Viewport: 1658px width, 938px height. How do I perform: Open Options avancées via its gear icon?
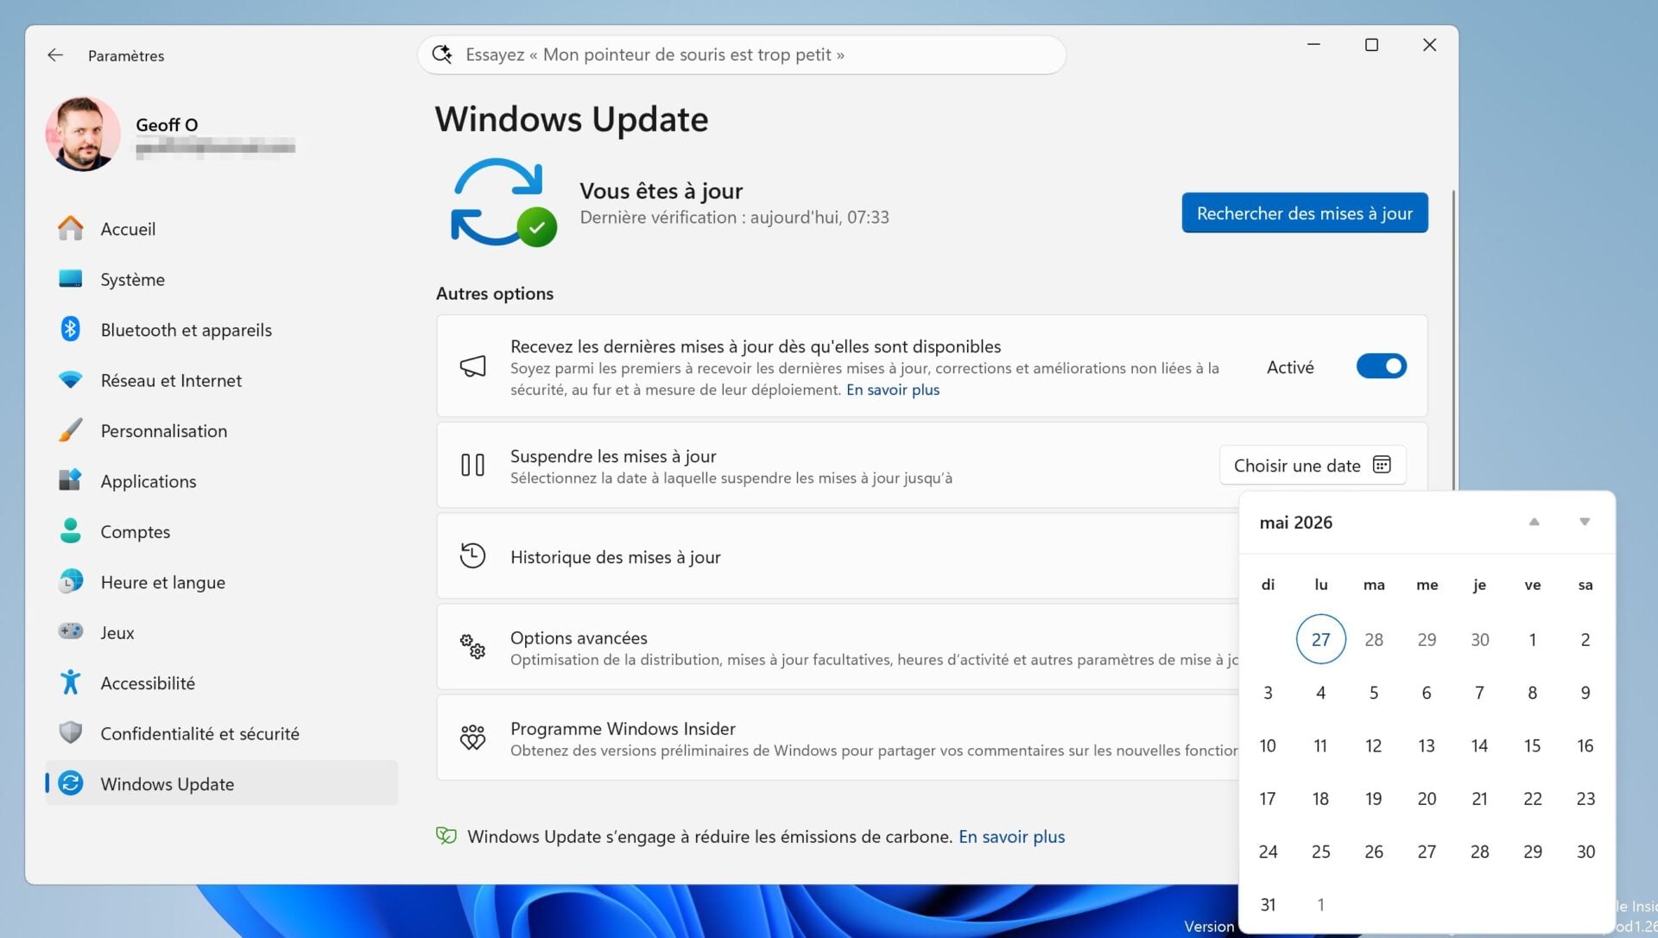(x=471, y=646)
